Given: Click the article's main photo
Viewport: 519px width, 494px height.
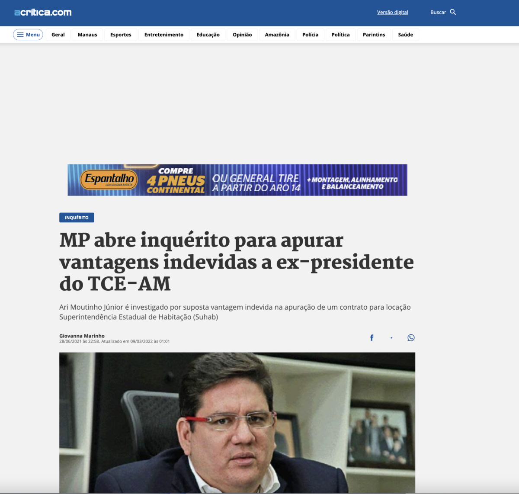Looking at the screenshot, I should coord(237,422).
